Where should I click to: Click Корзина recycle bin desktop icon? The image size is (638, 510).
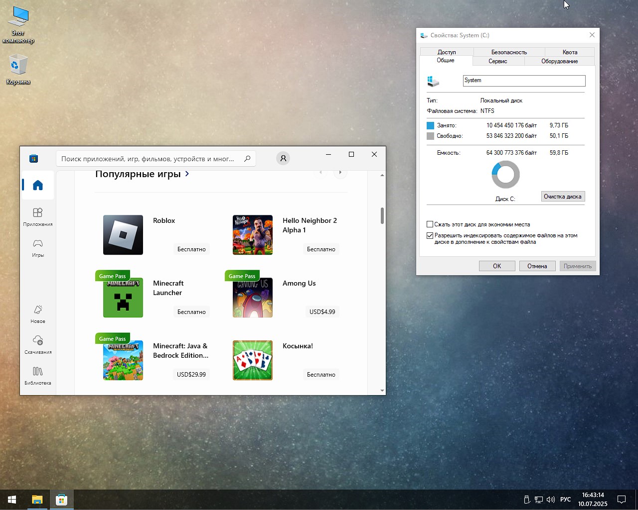18,70
